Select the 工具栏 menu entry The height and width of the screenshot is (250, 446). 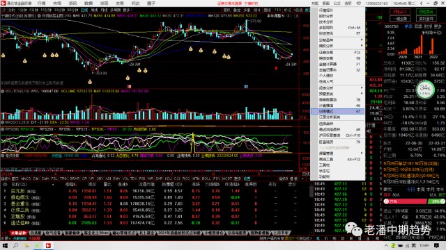tap(338, 165)
